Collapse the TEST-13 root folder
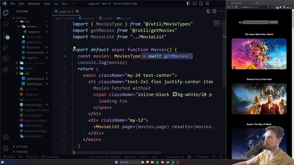The image size is (294, 165). coord(14,18)
